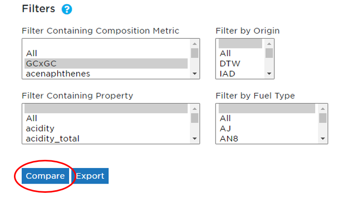Select AJ in Fuel Type list
Screen dimensions: 341x199
coord(267,128)
